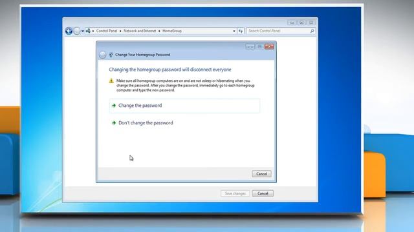Maximize the password dialog window
Screen dimensions: 414x232
[x=259, y=47]
